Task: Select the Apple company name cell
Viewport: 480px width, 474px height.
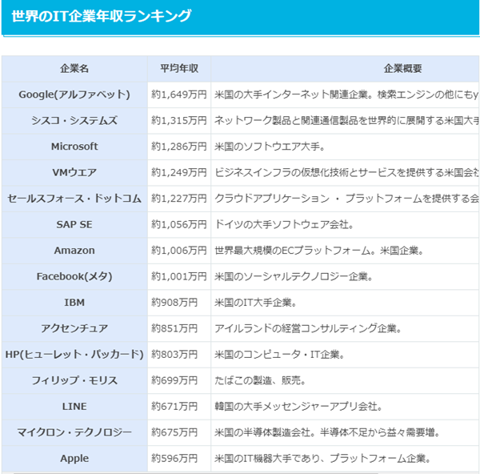Action: [x=74, y=459]
